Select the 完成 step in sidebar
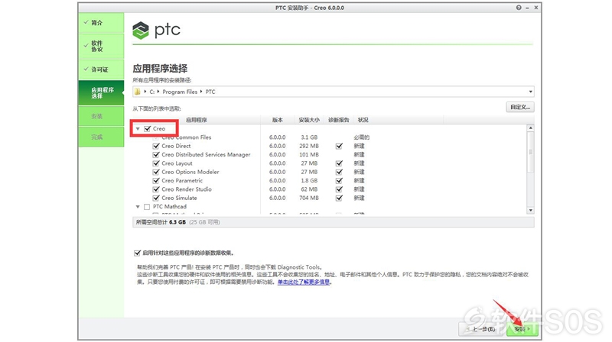 [x=101, y=137]
